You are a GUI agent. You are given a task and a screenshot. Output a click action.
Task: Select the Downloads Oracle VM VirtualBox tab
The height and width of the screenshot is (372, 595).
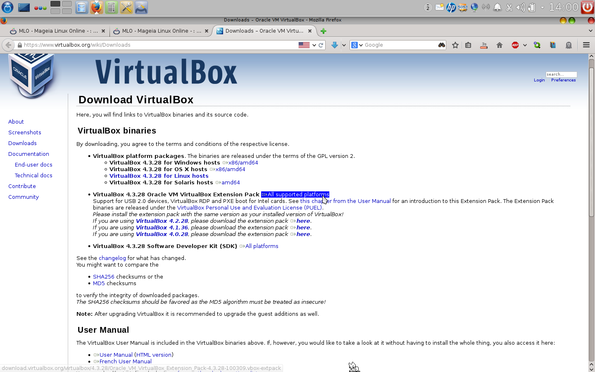point(264,31)
